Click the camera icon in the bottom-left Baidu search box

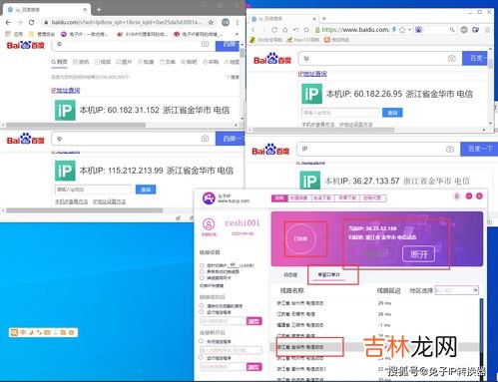click(205, 139)
